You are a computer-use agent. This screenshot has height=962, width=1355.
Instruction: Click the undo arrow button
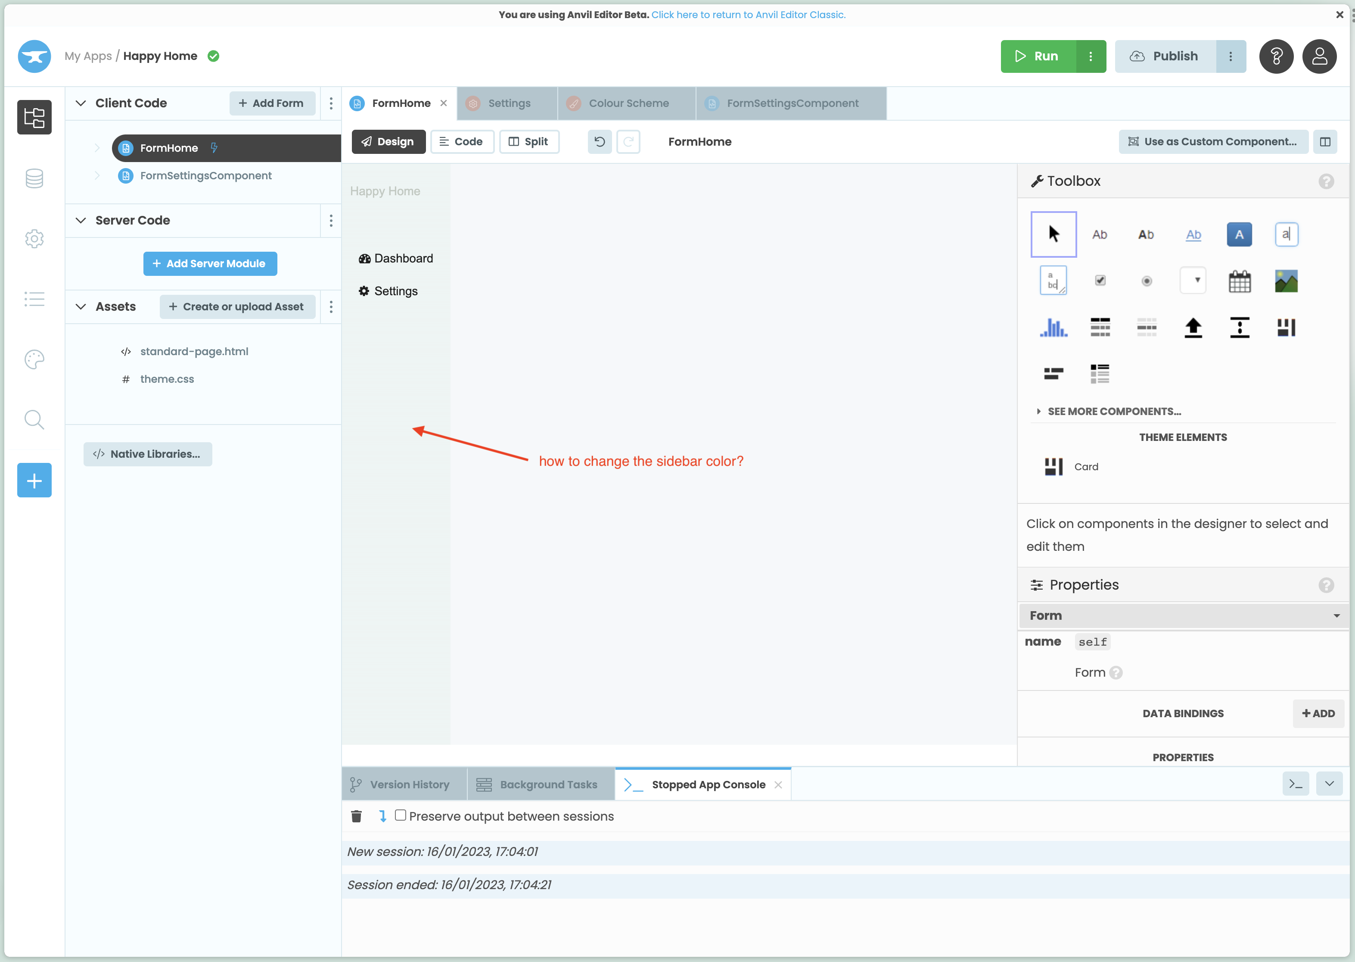click(x=599, y=141)
